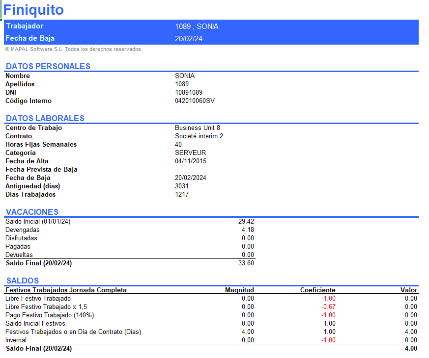
Task: Select the Días Trabajados value 1217
Action: [x=182, y=194]
